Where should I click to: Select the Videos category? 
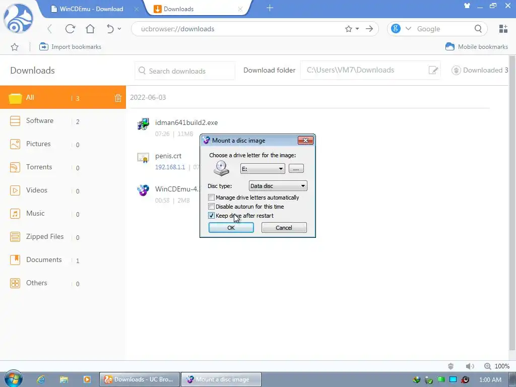pyautogui.click(x=63, y=190)
